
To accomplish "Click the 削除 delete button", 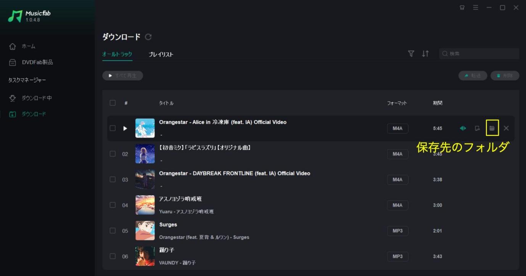I will tap(505, 75).
